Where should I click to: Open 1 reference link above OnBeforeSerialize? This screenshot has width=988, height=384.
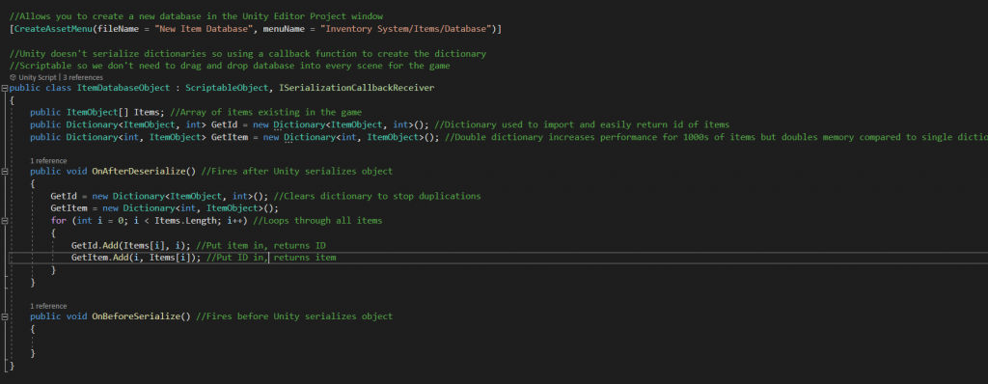pyautogui.click(x=48, y=306)
